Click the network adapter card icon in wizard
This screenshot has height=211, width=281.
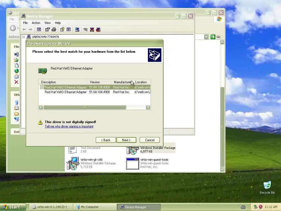43,71
